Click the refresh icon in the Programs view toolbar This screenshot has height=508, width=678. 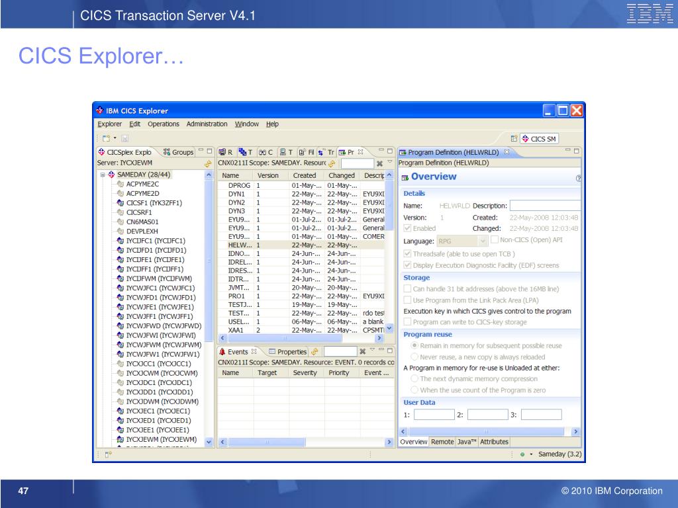pyautogui.click(x=332, y=163)
